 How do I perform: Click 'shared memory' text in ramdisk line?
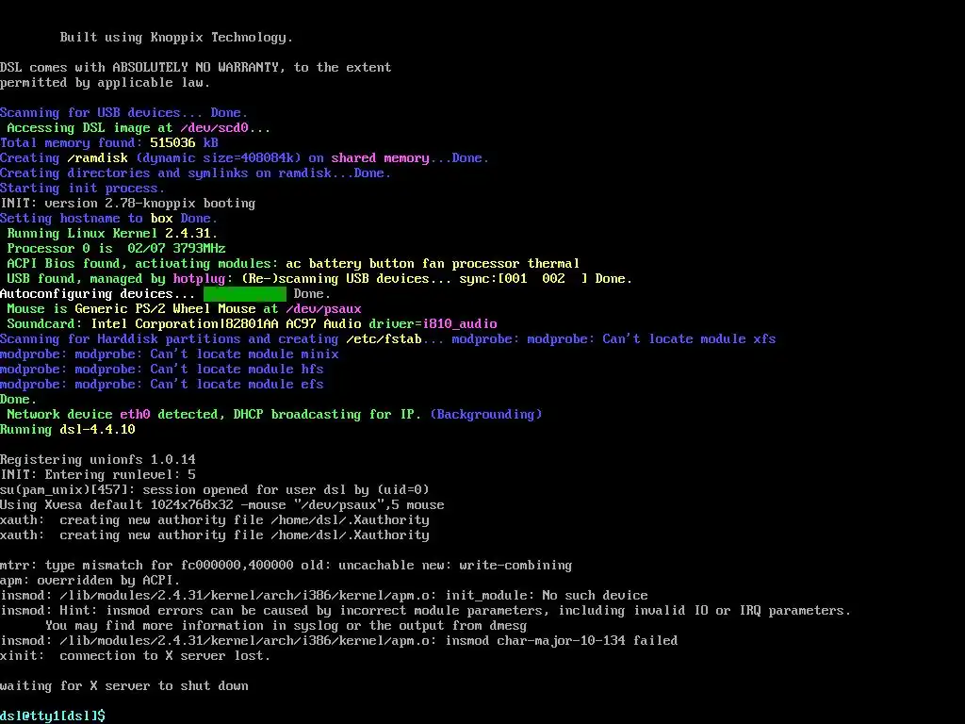click(381, 158)
